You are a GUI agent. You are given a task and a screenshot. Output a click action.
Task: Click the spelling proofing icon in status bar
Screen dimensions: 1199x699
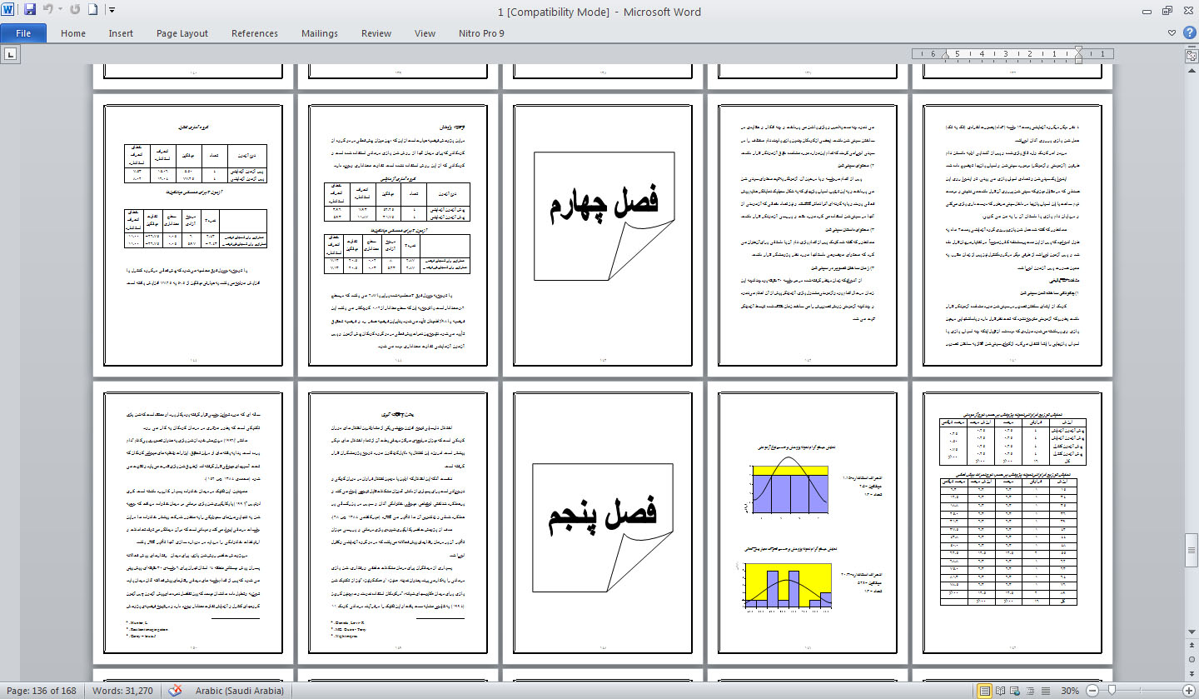(175, 691)
